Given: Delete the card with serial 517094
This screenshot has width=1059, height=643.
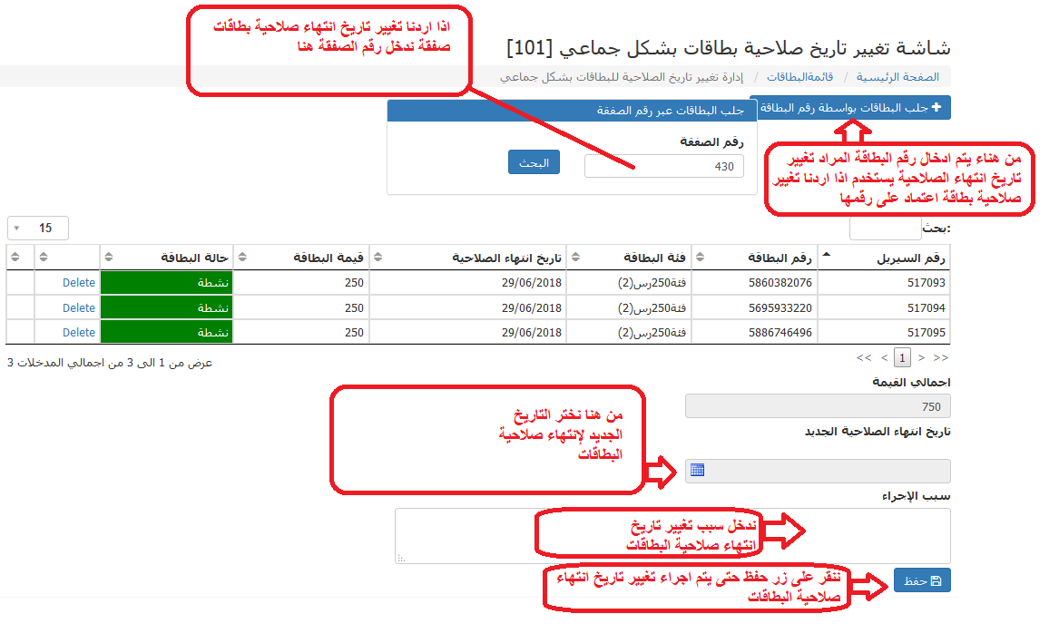Looking at the screenshot, I should coord(79,307).
